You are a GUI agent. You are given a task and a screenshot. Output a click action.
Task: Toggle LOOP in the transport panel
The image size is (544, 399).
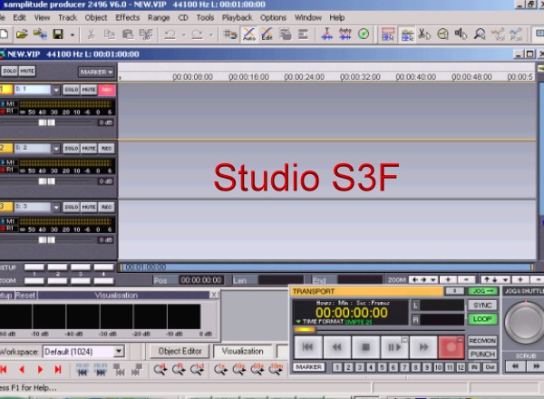[x=482, y=319]
